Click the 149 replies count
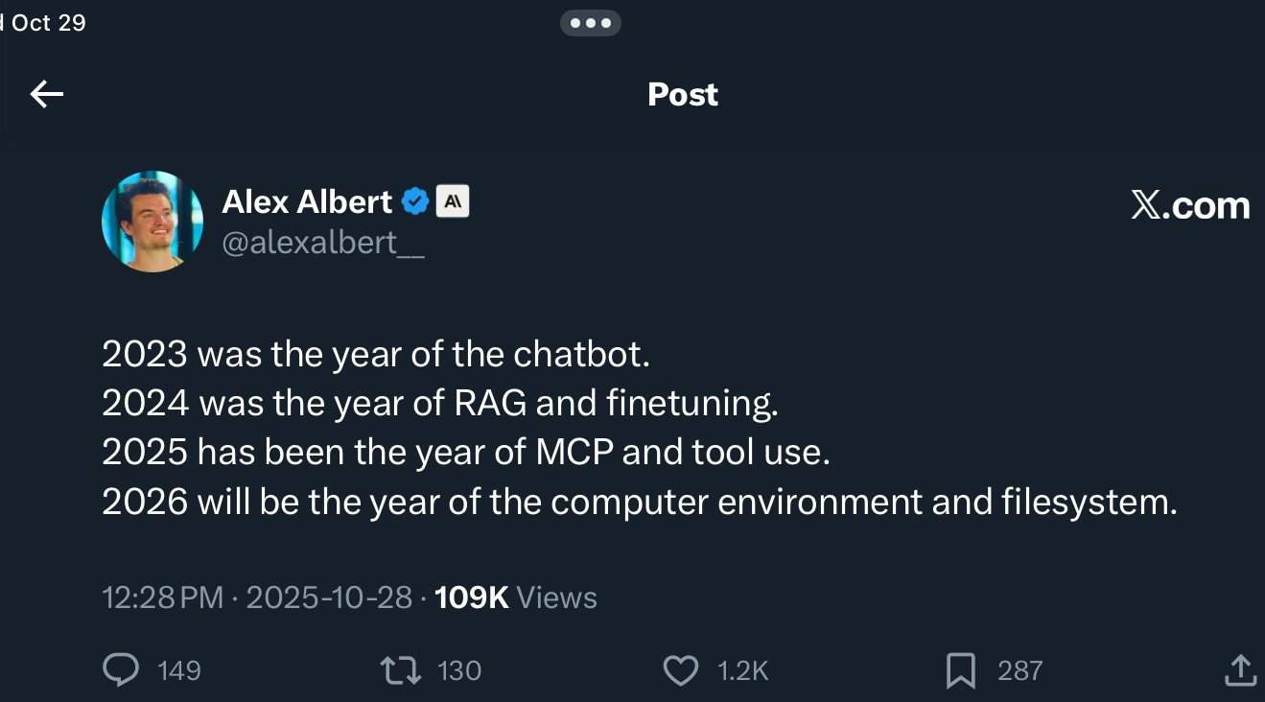 177,670
